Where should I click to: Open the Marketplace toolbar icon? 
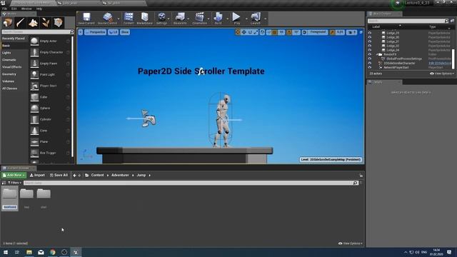click(144, 19)
